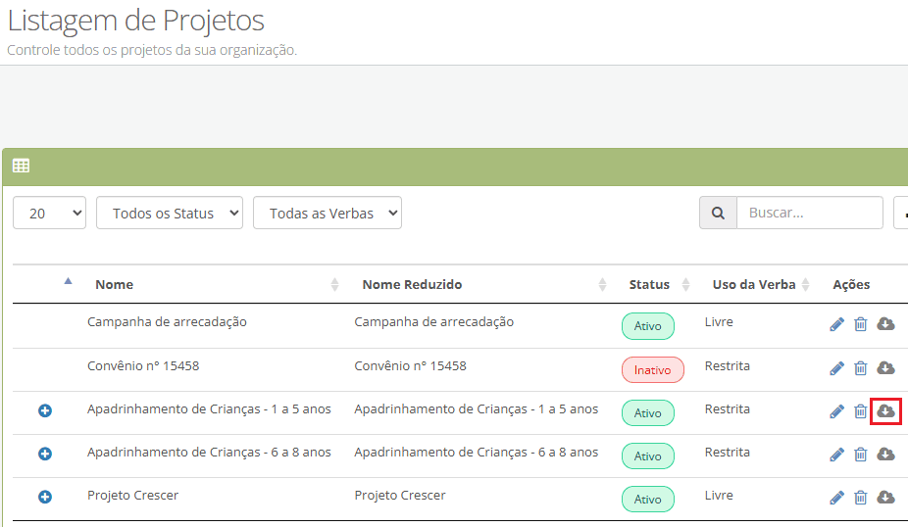This screenshot has width=908, height=527.
Task: Expand the Projeto Crescer row details
Action: click(44, 497)
